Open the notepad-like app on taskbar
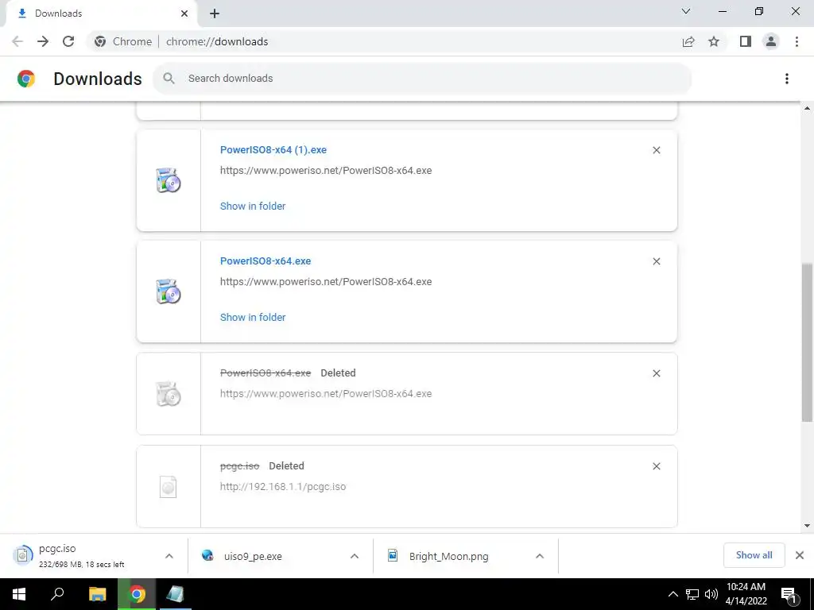 pyautogui.click(x=175, y=594)
